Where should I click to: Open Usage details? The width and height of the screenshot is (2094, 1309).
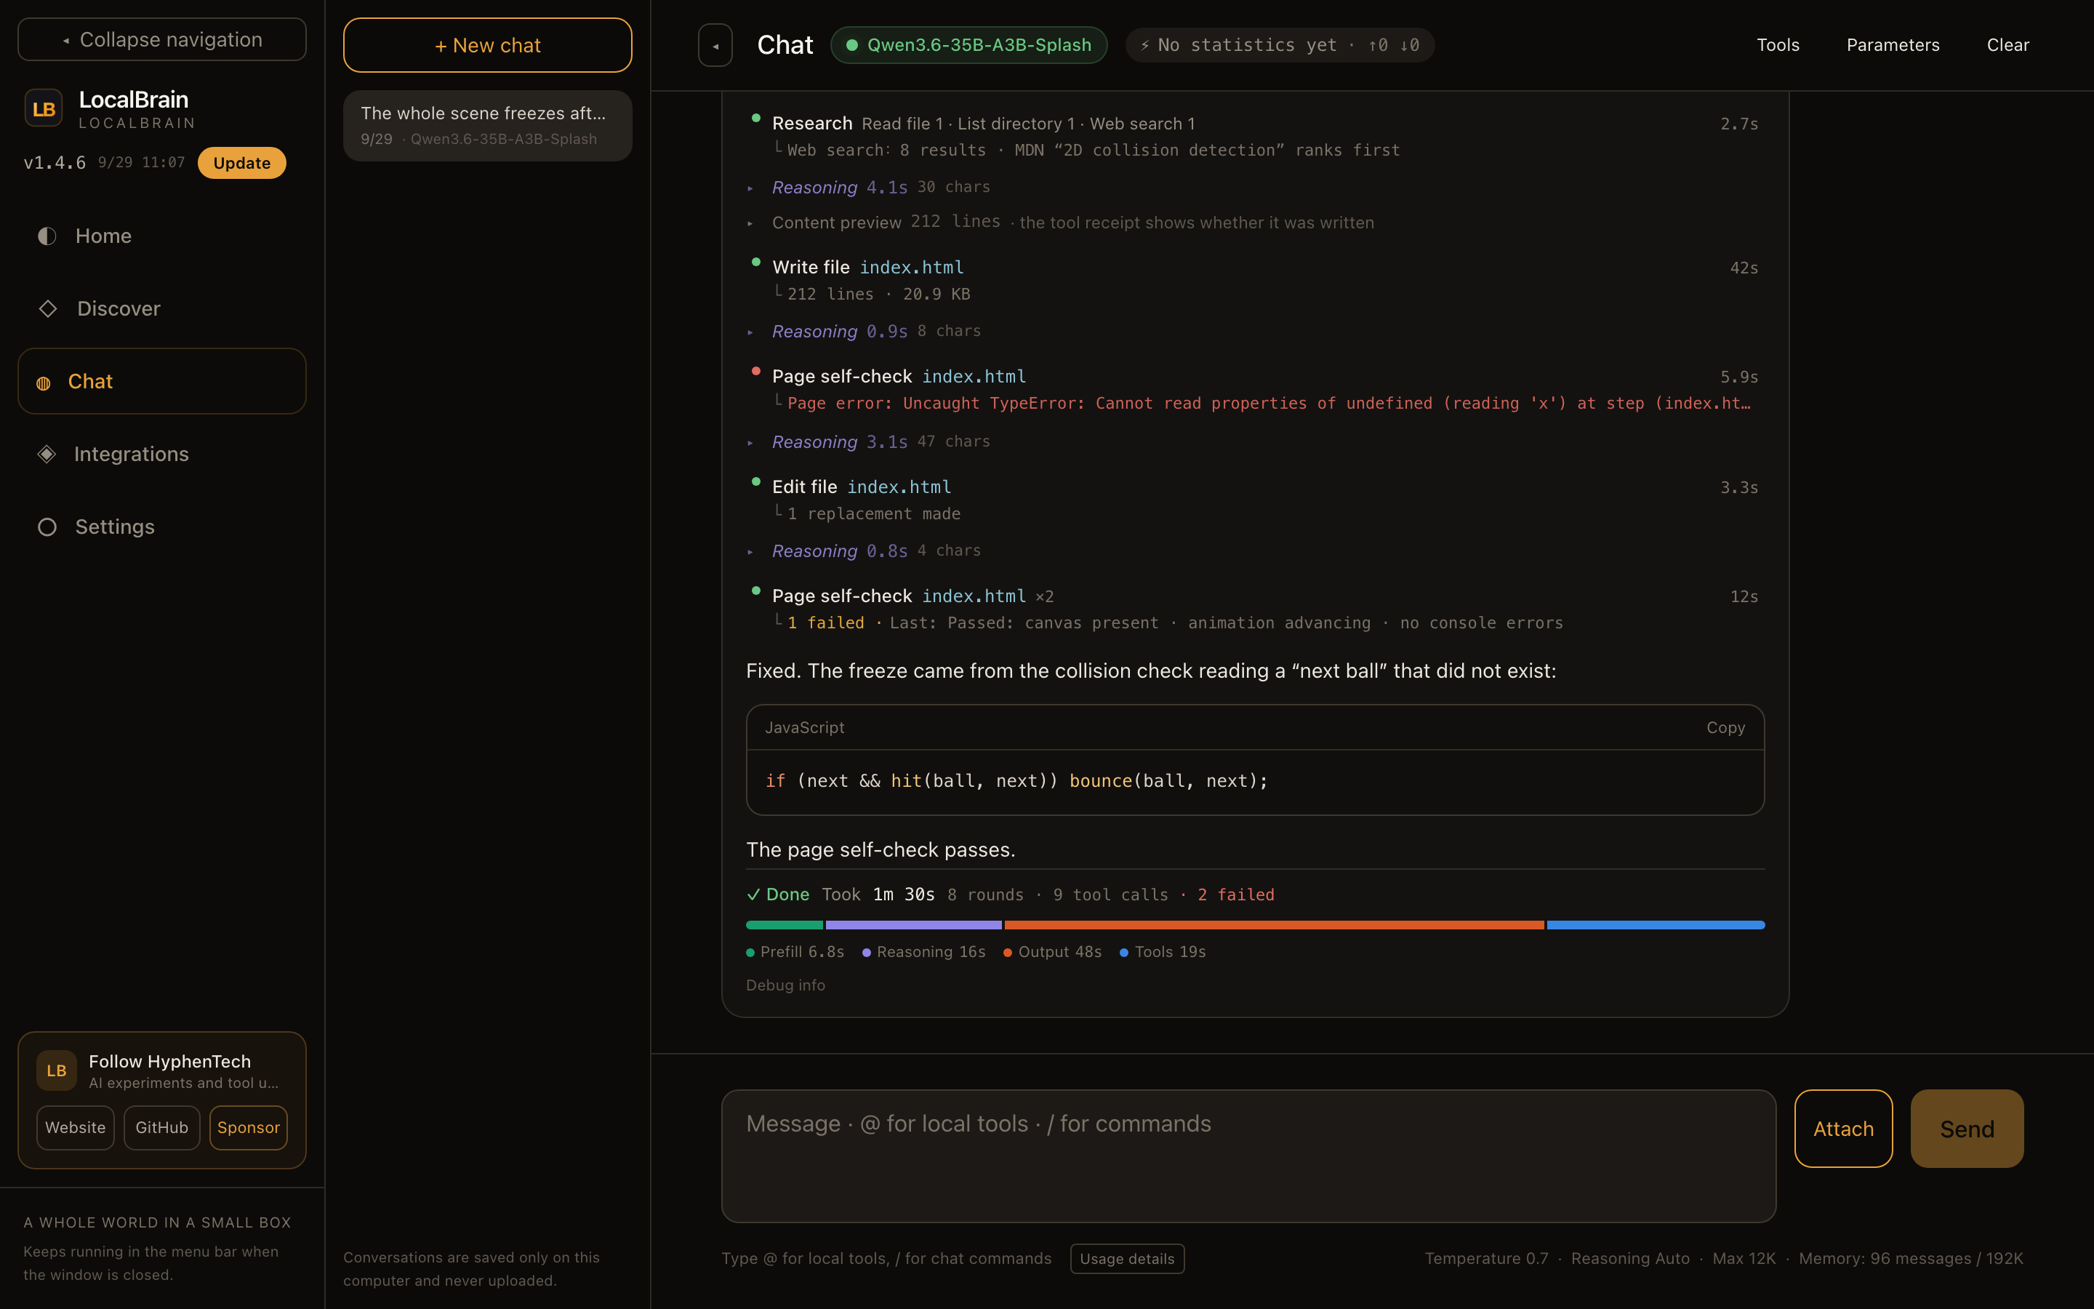point(1126,1258)
